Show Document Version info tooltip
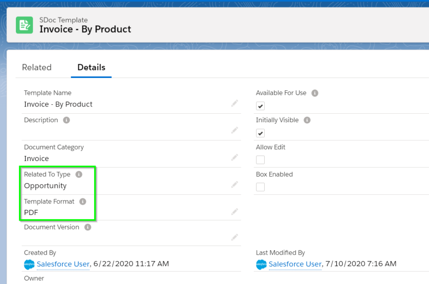 [x=88, y=227]
